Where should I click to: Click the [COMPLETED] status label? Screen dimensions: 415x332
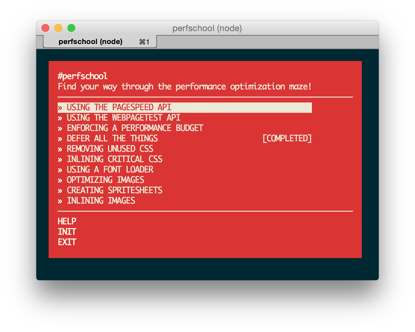(x=287, y=138)
